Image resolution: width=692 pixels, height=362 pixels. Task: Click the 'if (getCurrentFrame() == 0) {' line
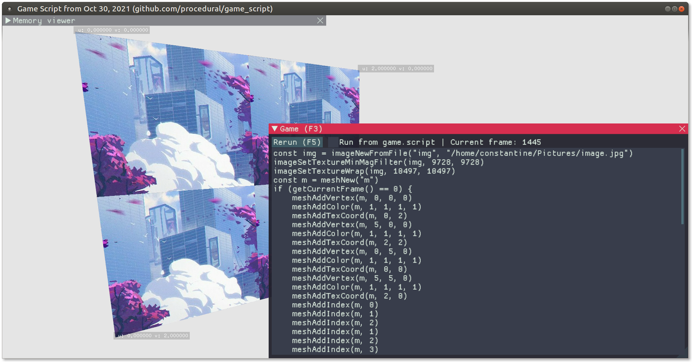tap(343, 189)
